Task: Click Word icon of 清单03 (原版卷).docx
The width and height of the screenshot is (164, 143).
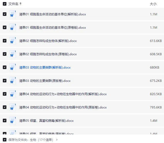Action: [13, 81]
